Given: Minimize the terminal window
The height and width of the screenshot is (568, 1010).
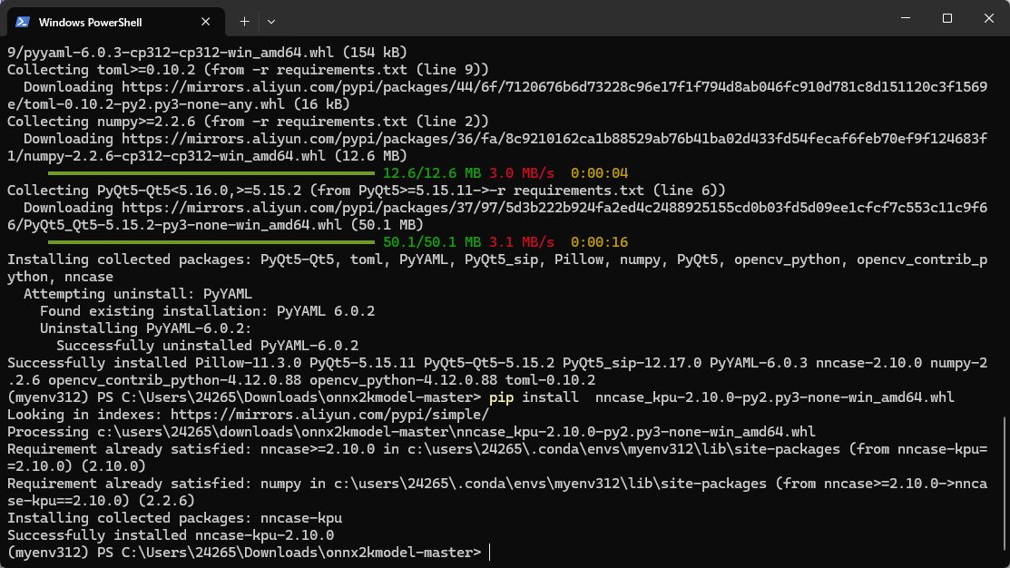Looking at the screenshot, I should coord(905,18).
